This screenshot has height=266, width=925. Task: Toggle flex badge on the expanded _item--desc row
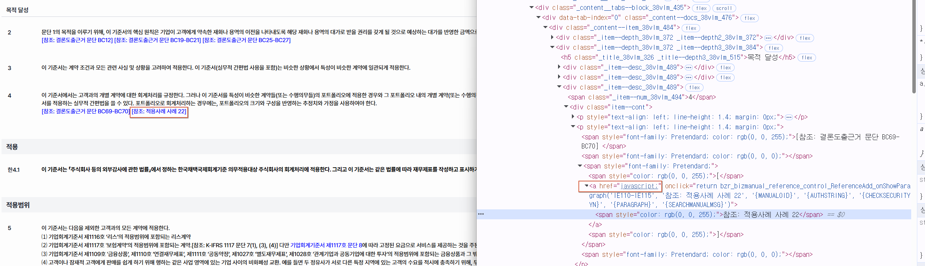pyautogui.click(x=695, y=88)
